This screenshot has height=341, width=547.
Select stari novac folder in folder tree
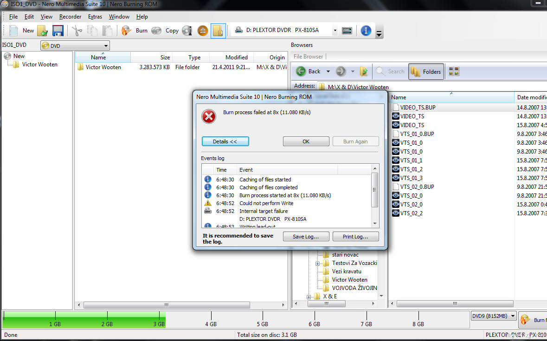(345, 255)
